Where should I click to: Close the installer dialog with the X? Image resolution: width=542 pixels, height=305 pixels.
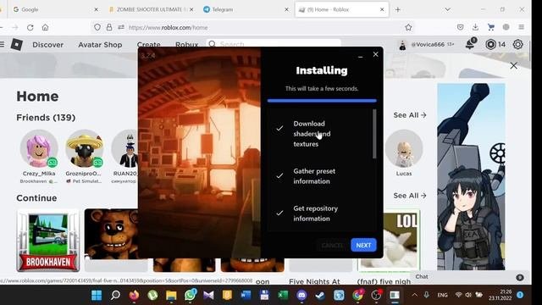pos(376,54)
